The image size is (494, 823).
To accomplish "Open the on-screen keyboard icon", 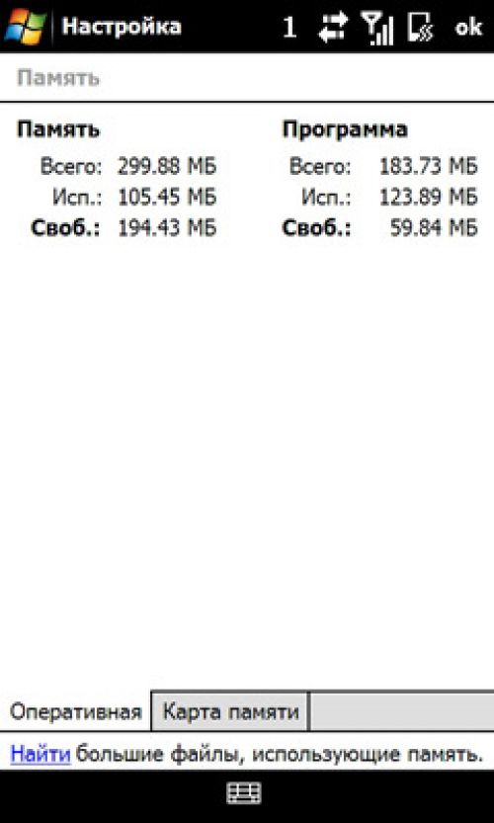I will [x=244, y=793].
